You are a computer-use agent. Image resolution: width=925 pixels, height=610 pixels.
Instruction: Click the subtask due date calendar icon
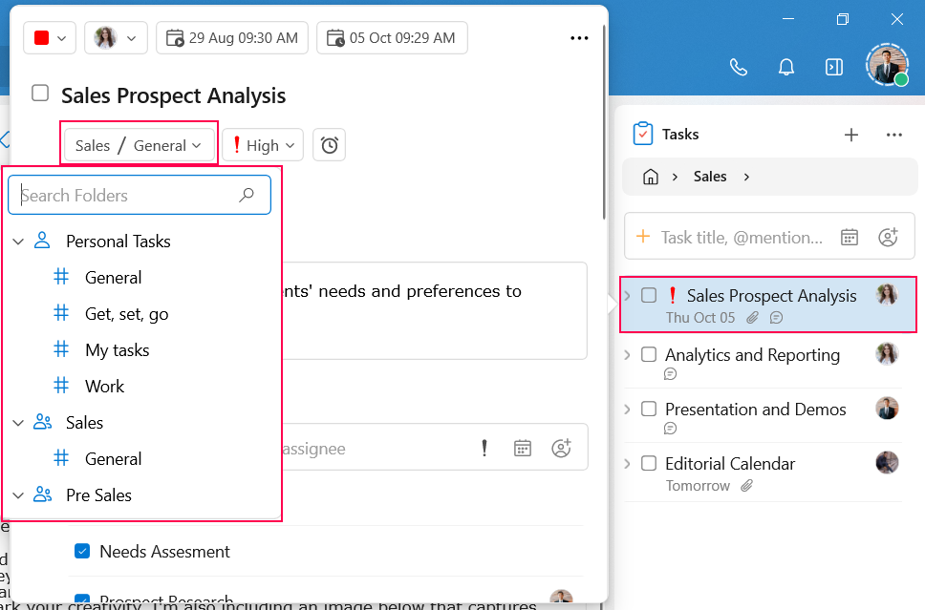522,449
